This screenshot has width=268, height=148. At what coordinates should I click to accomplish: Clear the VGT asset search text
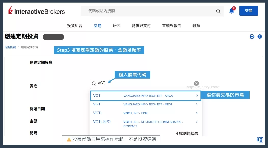click(196, 83)
